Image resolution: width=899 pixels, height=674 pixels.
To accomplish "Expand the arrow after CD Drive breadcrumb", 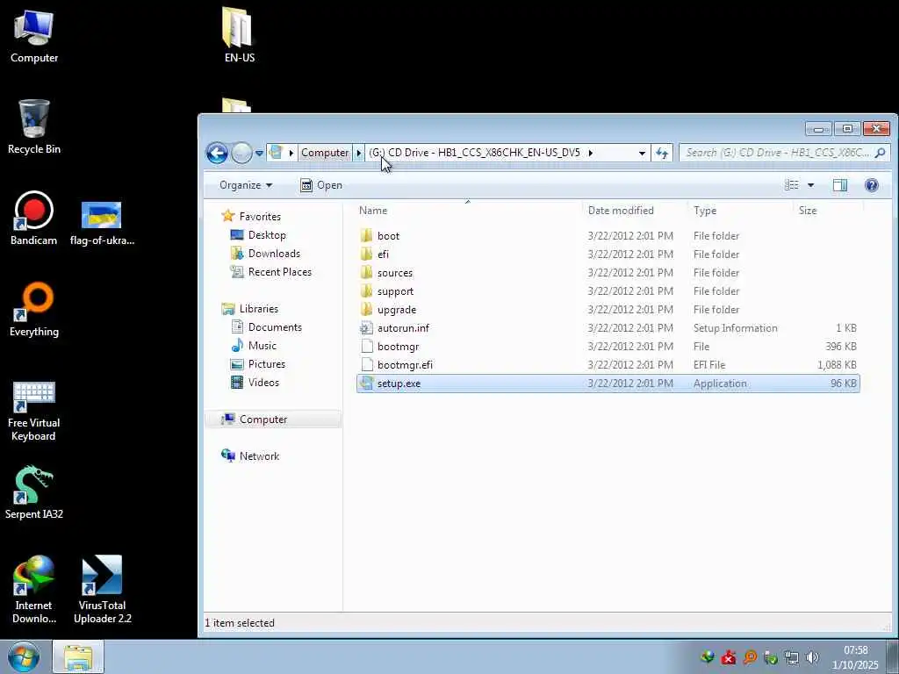I will pyautogui.click(x=591, y=153).
